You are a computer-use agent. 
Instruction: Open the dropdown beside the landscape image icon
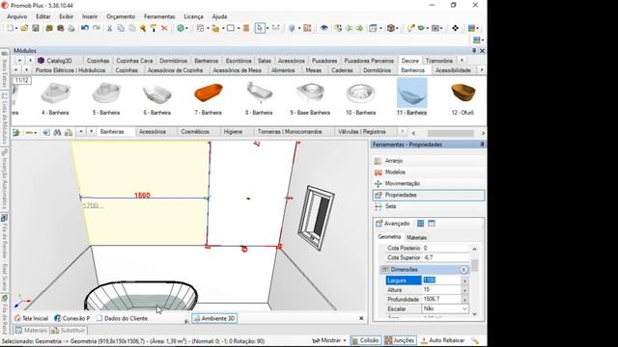click(442, 28)
